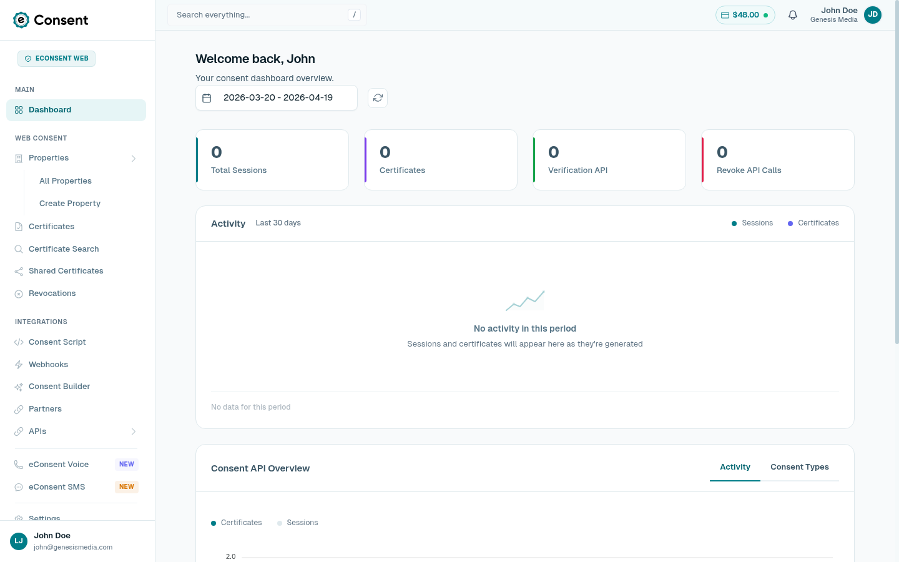Click john@genesismedia.com in sidebar footer
Screen dimensions: 899x562
point(73,547)
